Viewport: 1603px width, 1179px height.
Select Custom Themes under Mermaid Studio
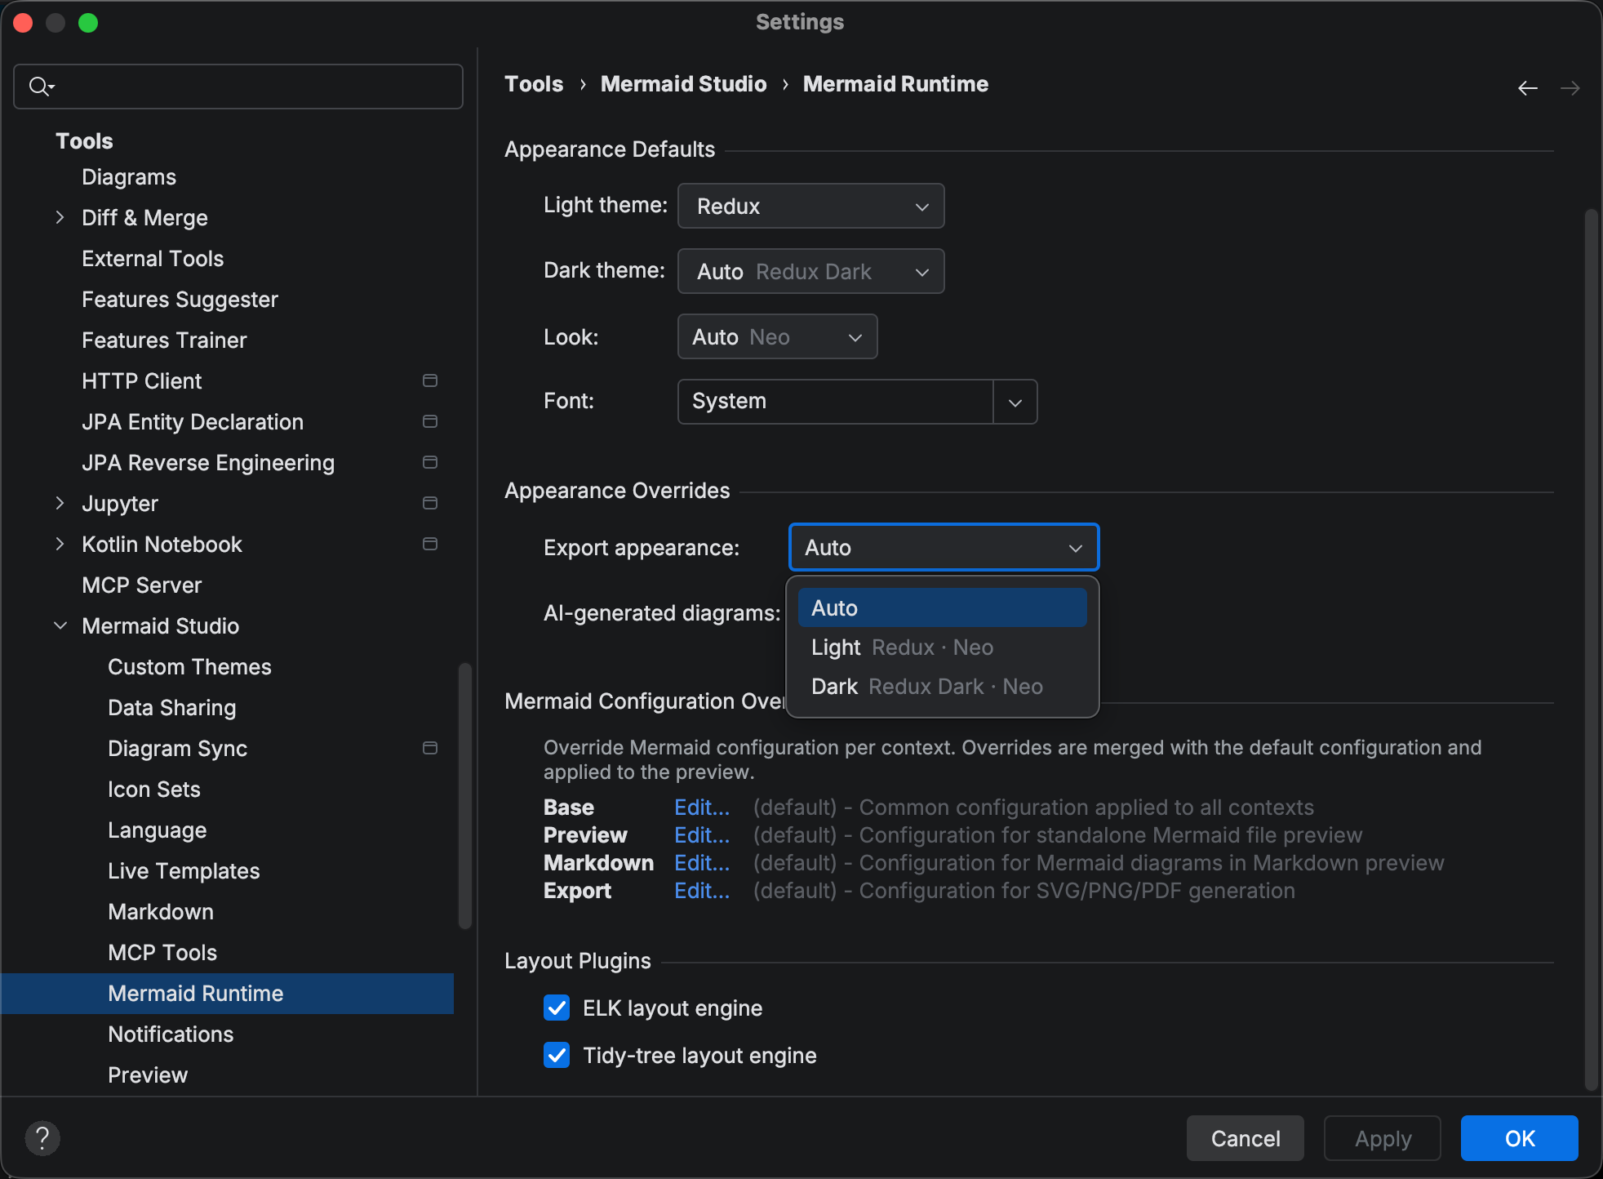pyautogui.click(x=189, y=666)
